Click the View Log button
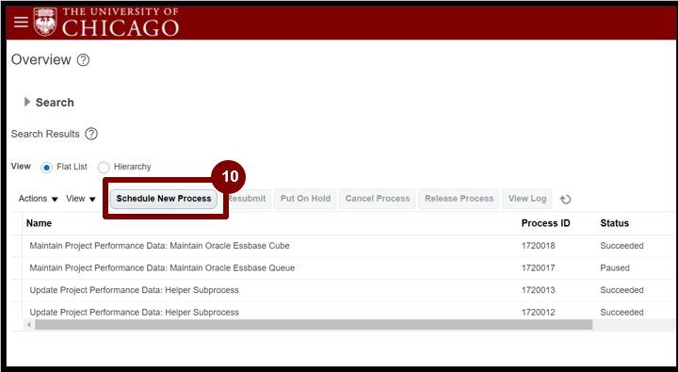The width and height of the screenshot is (678, 372). 527,199
